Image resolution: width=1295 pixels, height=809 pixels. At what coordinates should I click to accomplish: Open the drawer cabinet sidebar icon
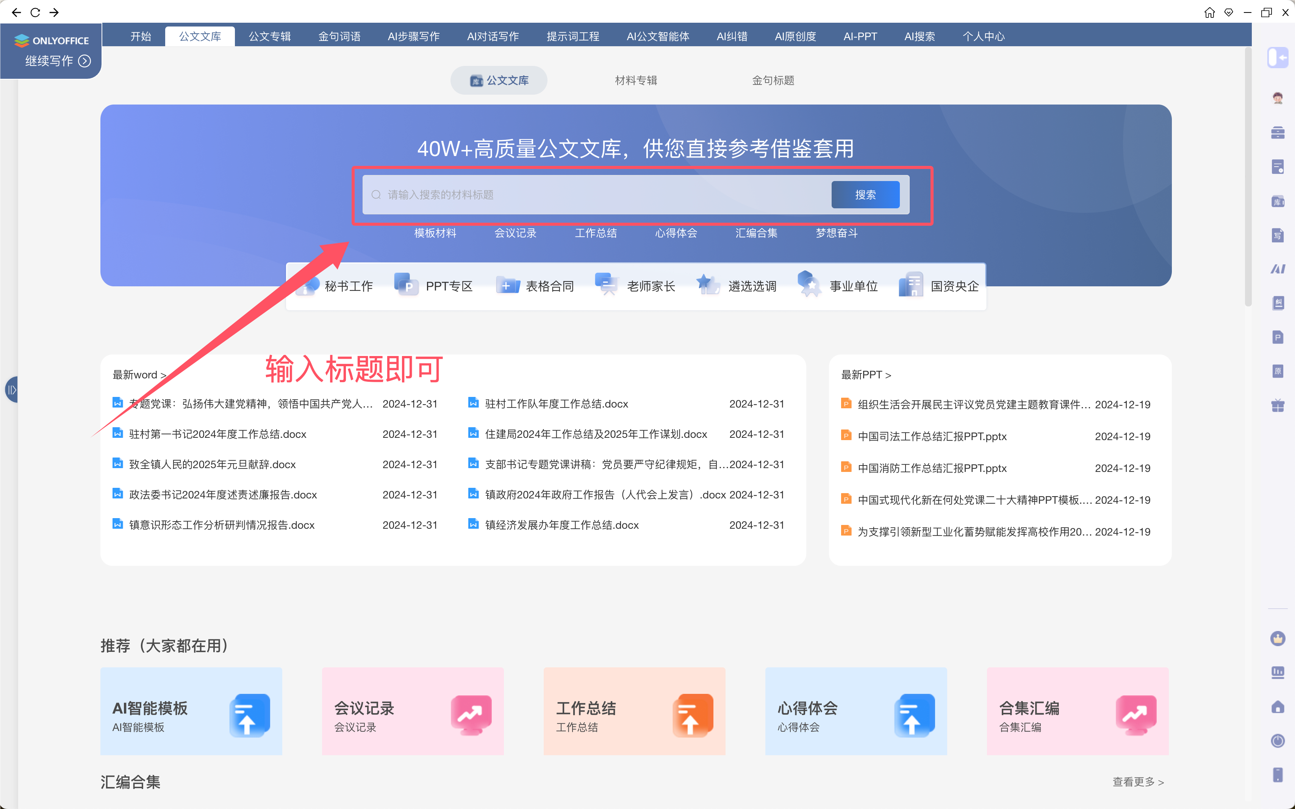click(1278, 132)
